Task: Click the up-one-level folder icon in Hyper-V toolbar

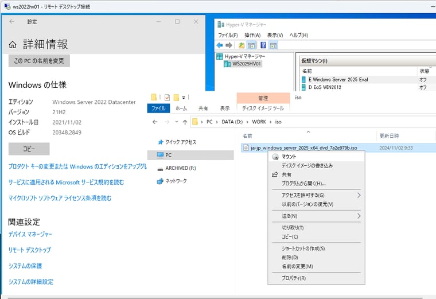Action: coord(242,45)
